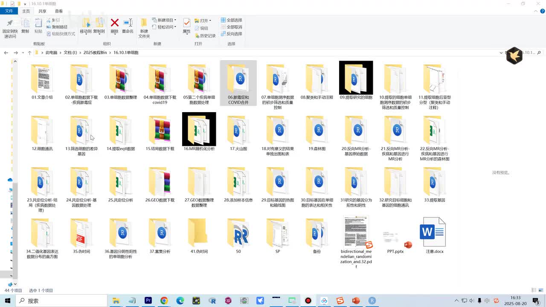
Task: Select the Word file 注意.docx
Action: pyautogui.click(x=435, y=235)
